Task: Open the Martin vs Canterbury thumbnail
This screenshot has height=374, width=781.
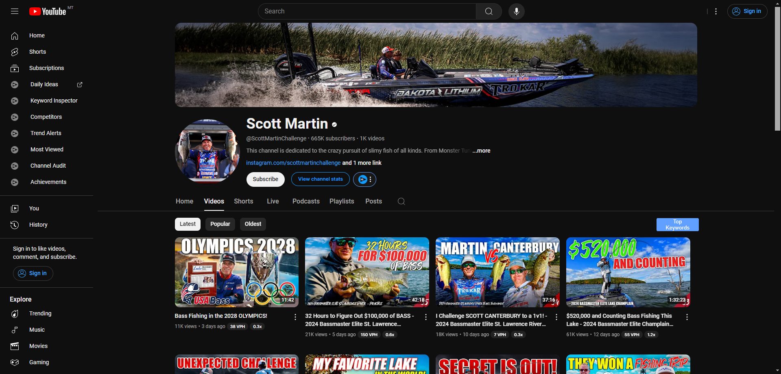Action: [x=497, y=272]
